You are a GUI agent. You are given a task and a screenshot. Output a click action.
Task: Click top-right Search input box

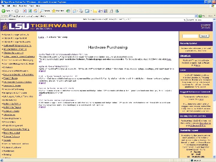pyautogui.click(x=199, y=20)
